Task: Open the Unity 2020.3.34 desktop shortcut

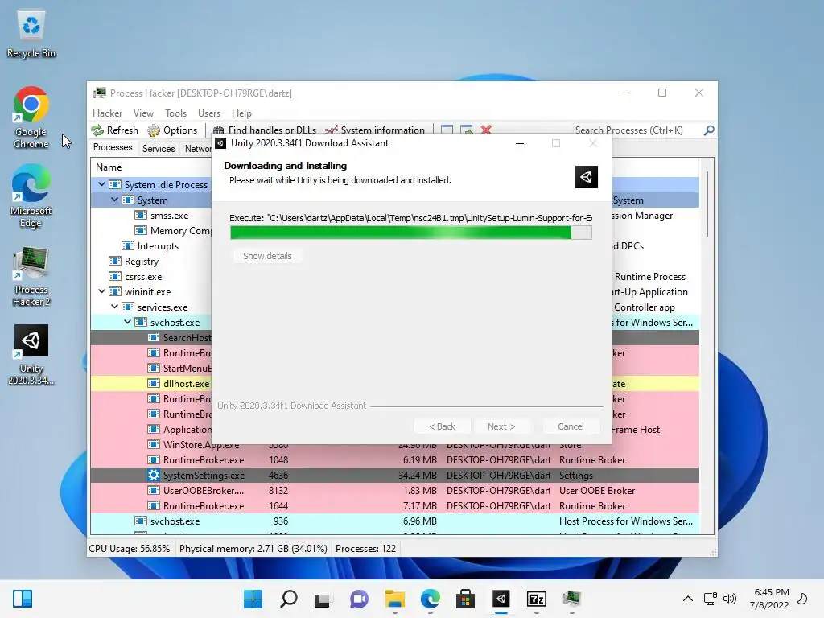Action: (x=31, y=355)
